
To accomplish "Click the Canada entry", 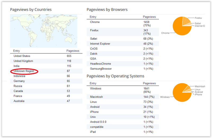I will (18, 91).
